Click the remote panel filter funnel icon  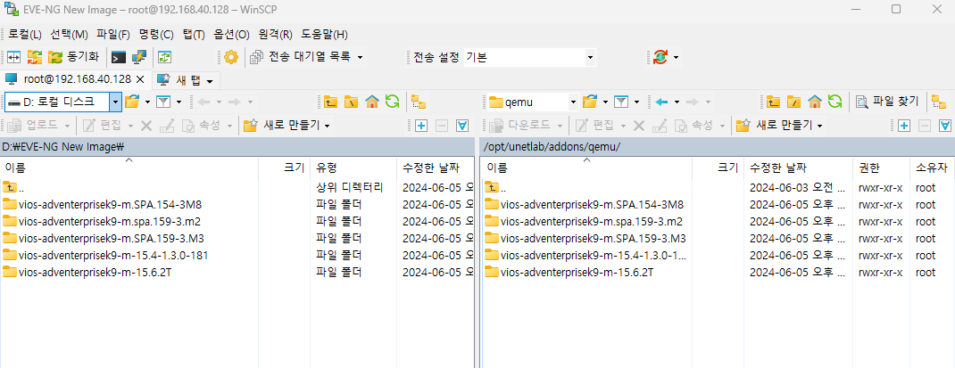pyautogui.click(x=621, y=102)
